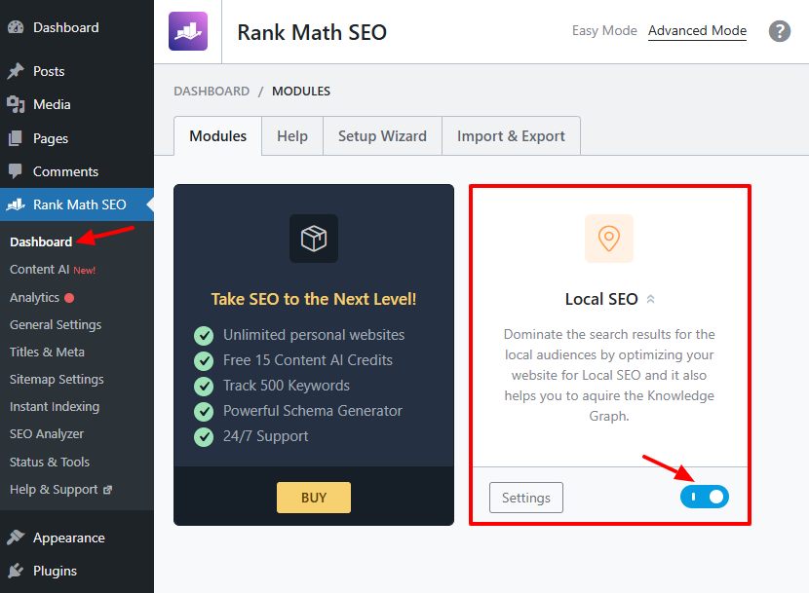809x593 pixels.
Task: Click the 'New!' badge beside Content AI
Action: (x=84, y=270)
